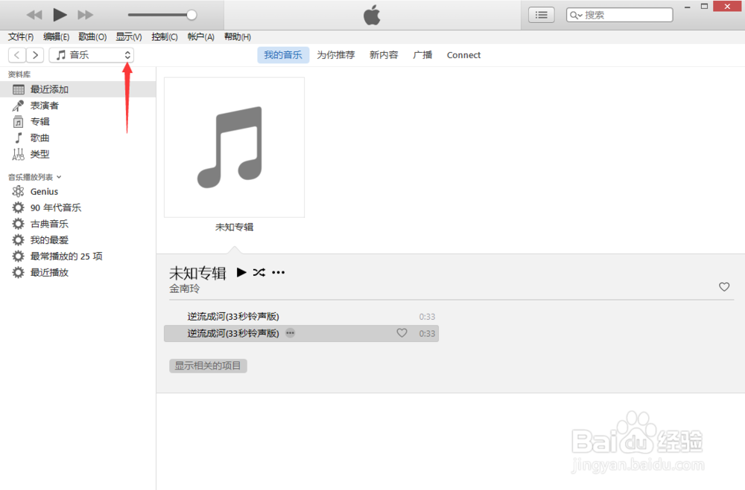Open the 90 年代音乐 smart playlist
Screen dimensions: 745x490
pyautogui.click(x=54, y=207)
